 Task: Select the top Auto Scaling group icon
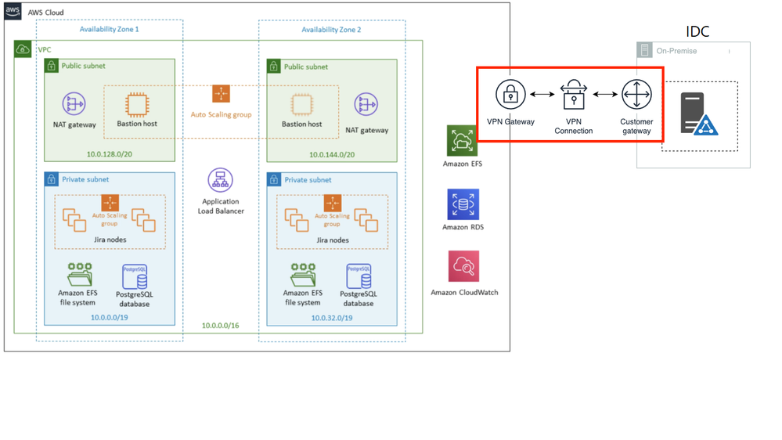point(221,94)
